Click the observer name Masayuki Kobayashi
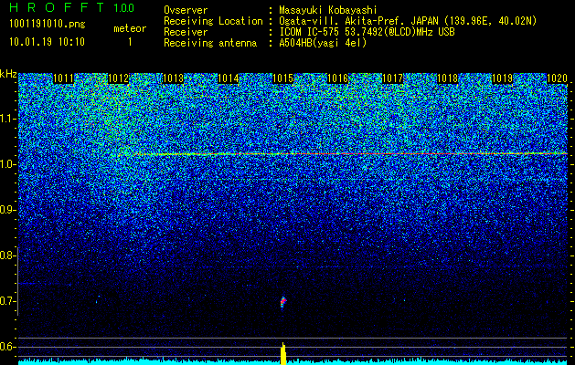 328,10
